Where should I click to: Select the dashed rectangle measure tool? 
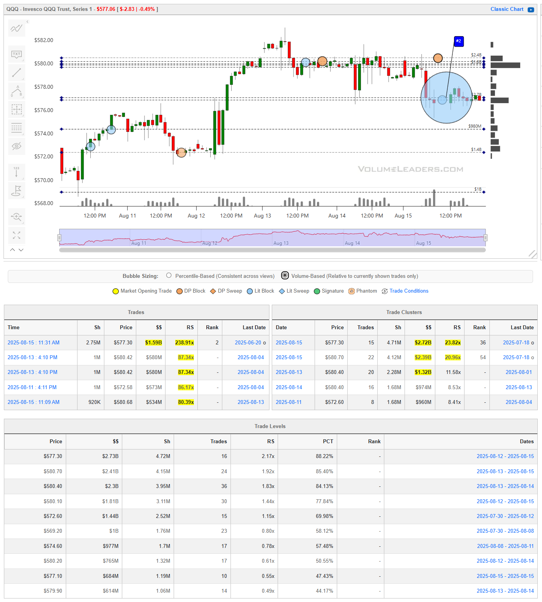click(16, 109)
